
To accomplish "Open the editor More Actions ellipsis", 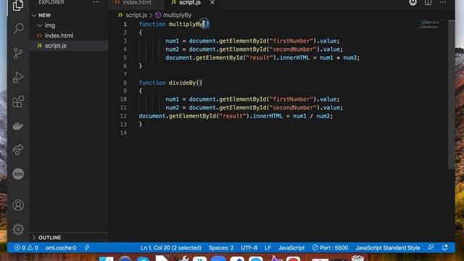I will (443, 2).
